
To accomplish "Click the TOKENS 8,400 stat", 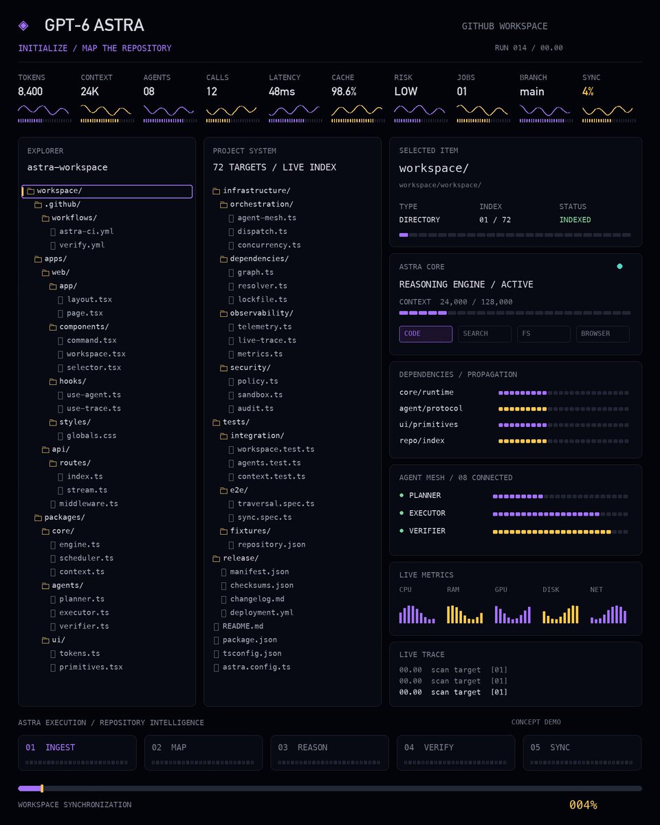I will [43, 99].
